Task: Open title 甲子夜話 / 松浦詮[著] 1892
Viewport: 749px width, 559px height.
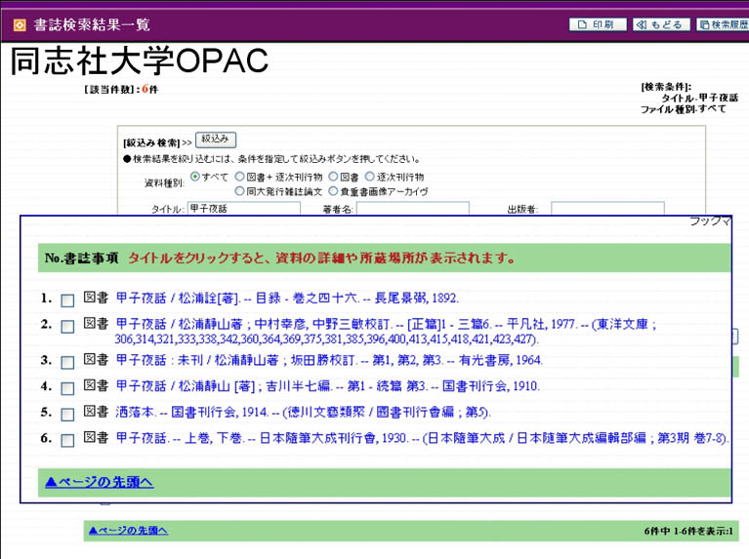Action: click(287, 299)
